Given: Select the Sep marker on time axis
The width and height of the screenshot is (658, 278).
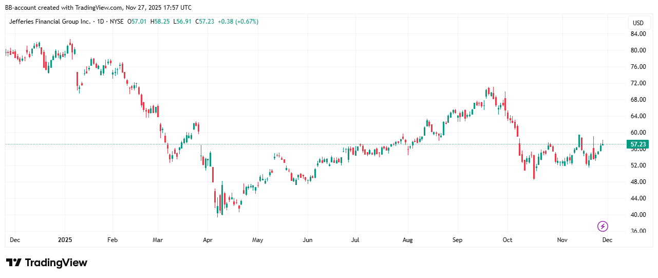Looking at the screenshot, I should 457,240.
